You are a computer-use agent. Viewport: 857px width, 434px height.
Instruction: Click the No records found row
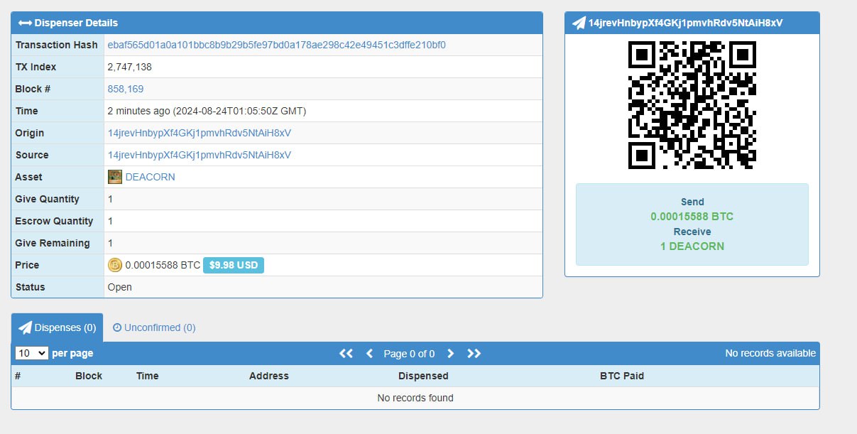[415, 398]
